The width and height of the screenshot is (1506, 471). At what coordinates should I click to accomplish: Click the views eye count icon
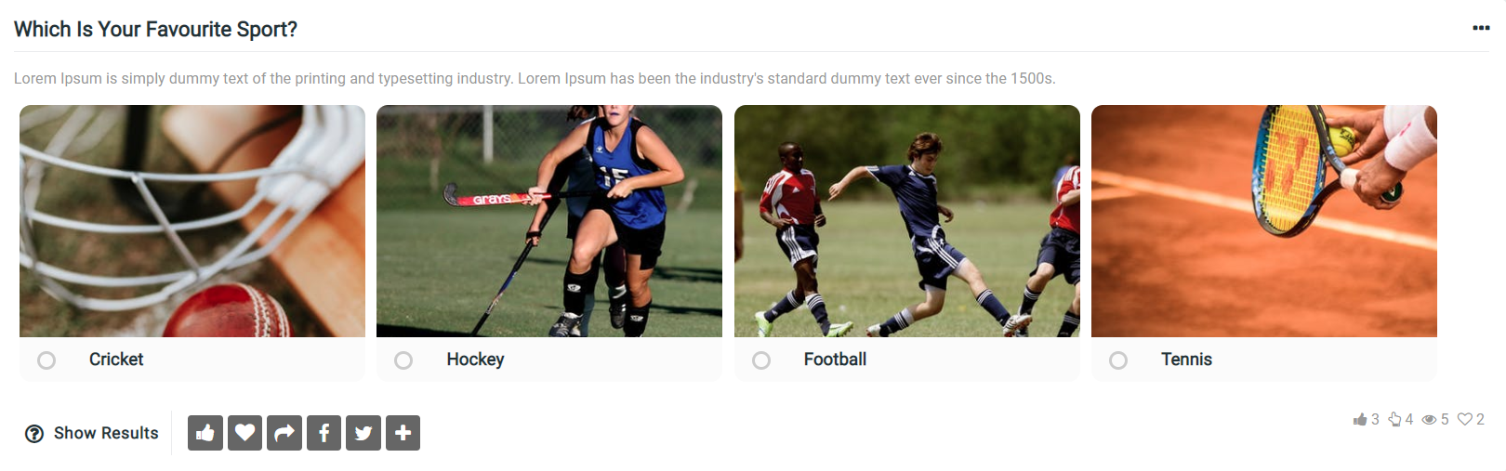[1430, 420]
